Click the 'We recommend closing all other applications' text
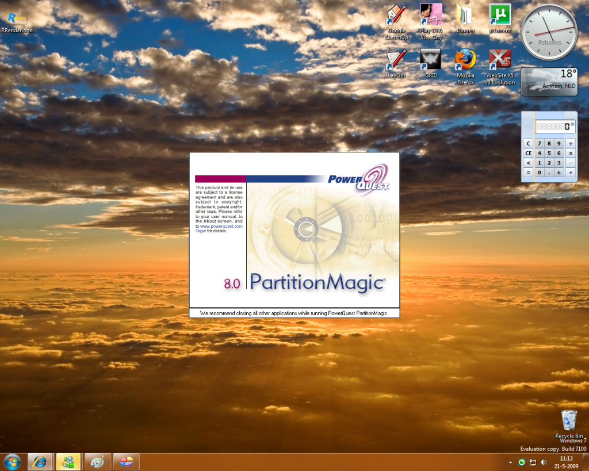 (x=294, y=313)
